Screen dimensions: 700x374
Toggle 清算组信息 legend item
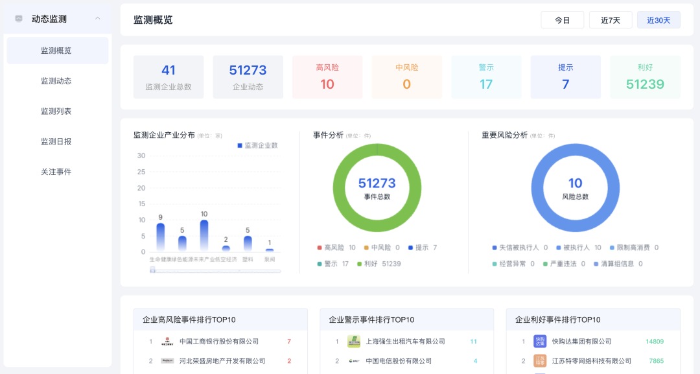[618, 264]
